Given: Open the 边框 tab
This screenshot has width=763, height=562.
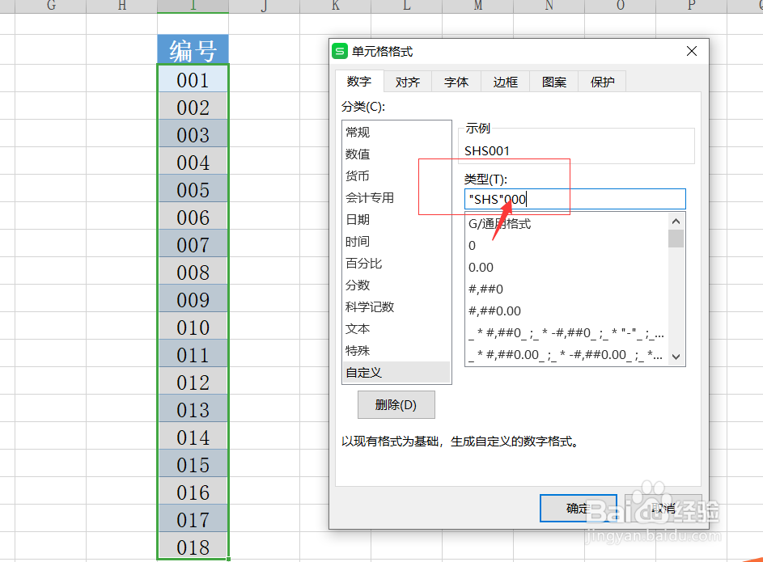Looking at the screenshot, I should [x=504, y=81].
